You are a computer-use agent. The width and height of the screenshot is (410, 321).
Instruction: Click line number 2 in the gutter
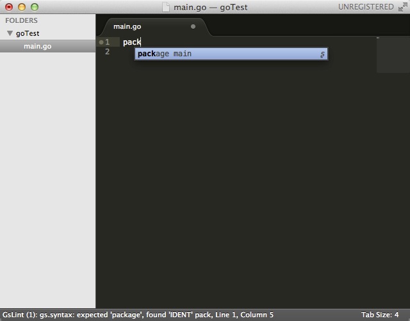[108, 52]
